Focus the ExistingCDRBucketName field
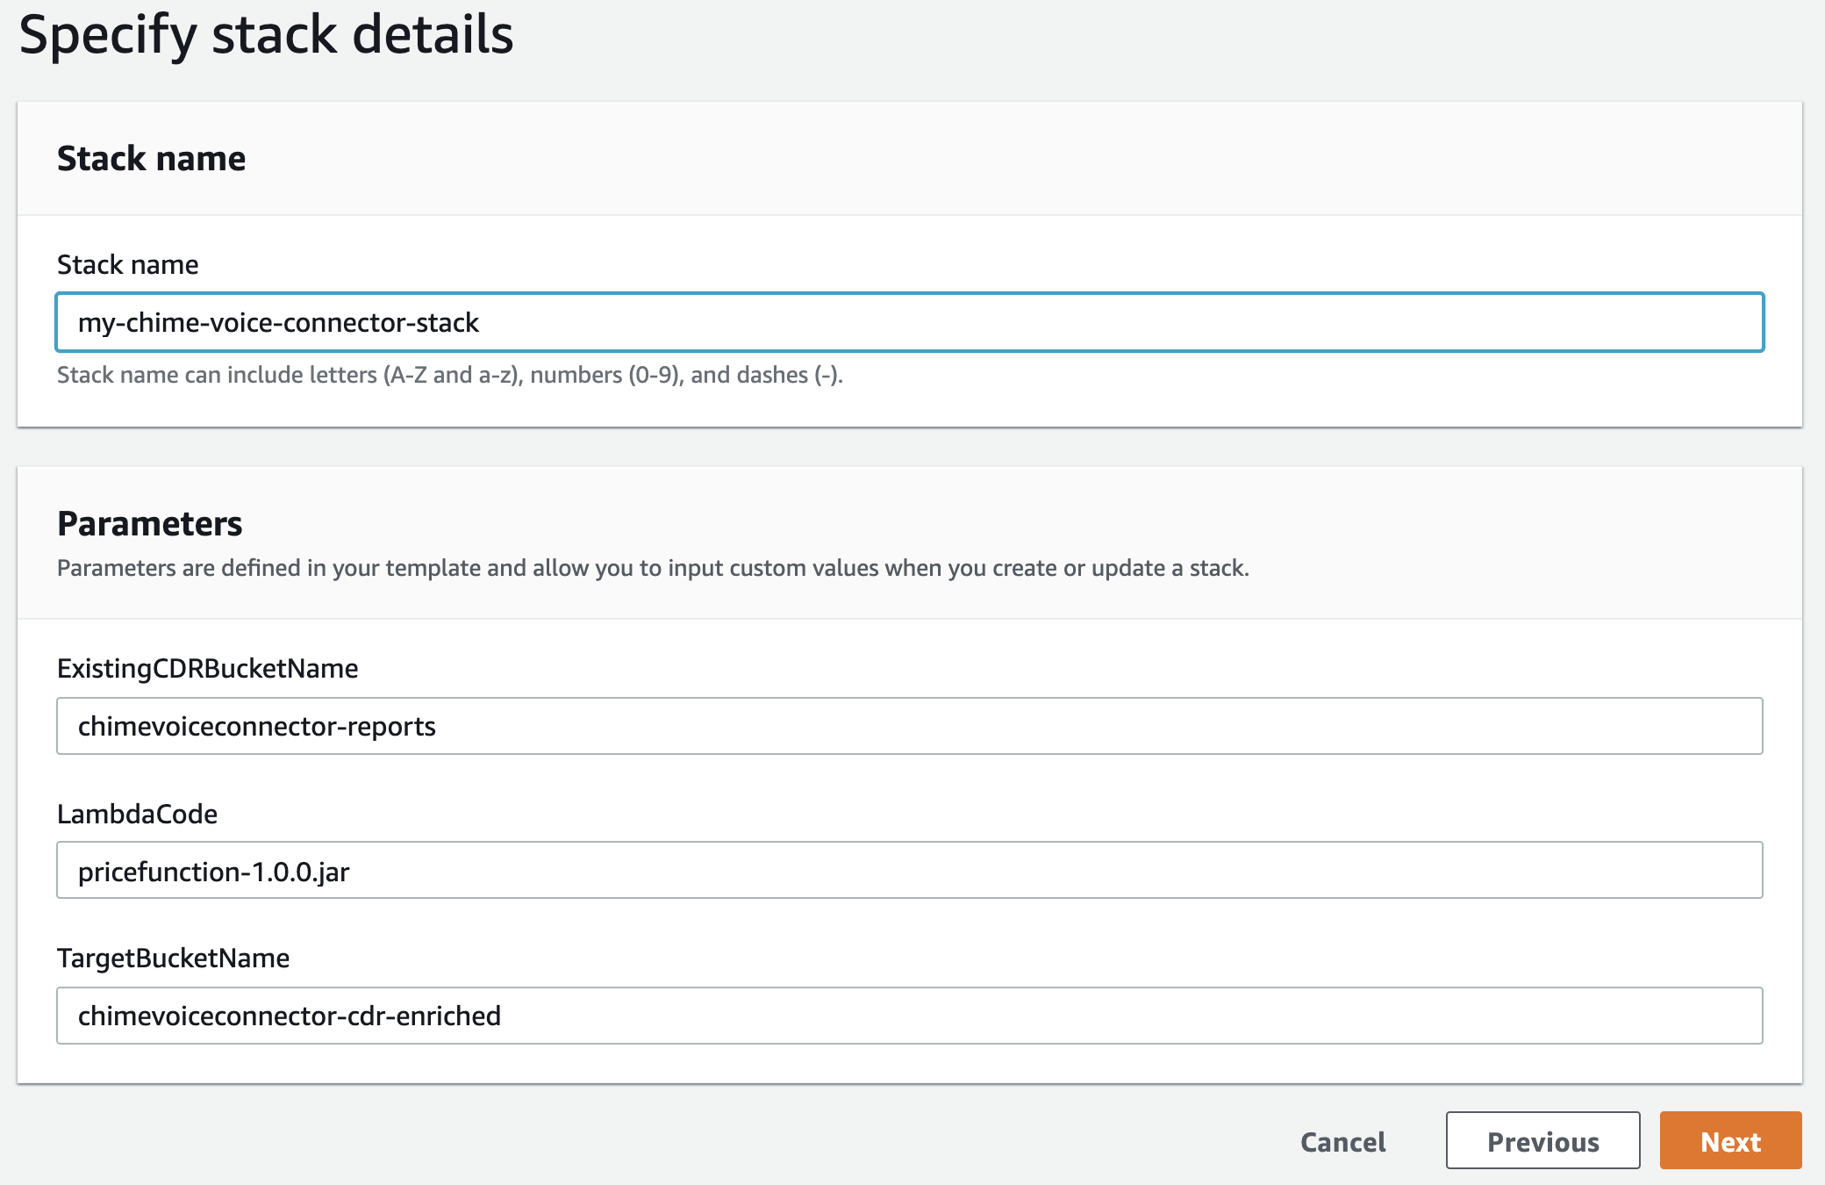 click(x=910, y=726)
